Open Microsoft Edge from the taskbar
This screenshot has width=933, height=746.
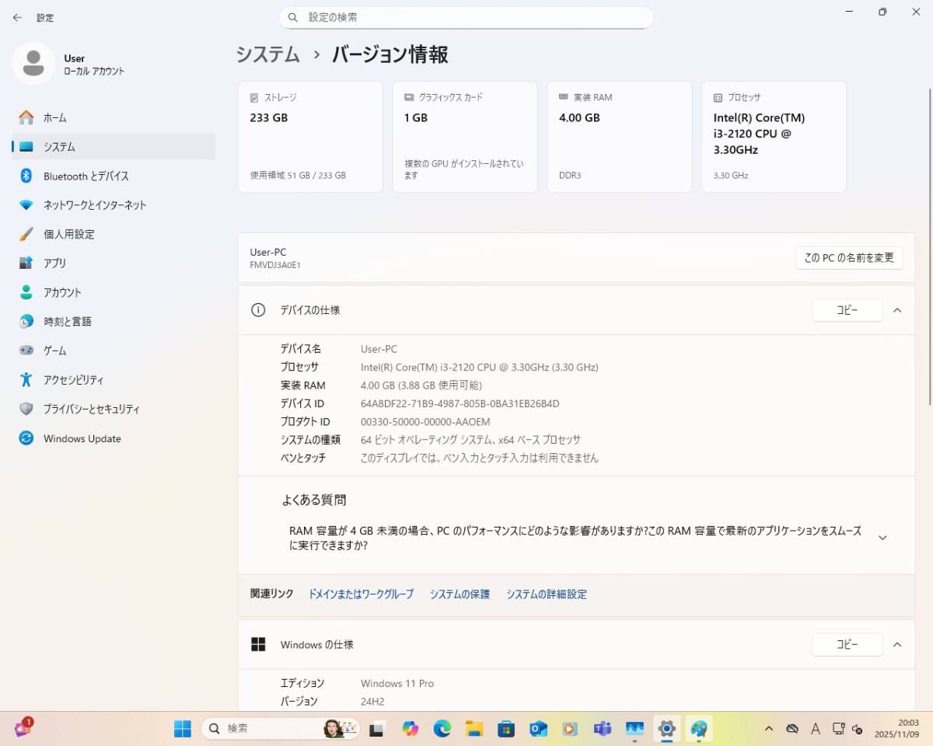442,727
